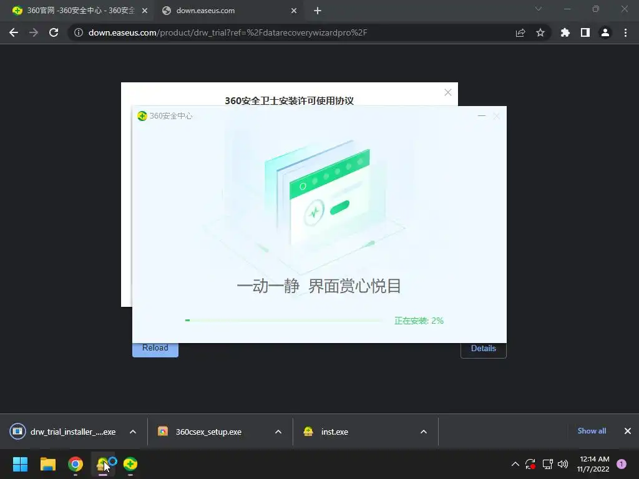The width and height of the screenshot is (639, 479).
Task: Reload the current page
Action: pyautogui.click(x=54, y=32)
